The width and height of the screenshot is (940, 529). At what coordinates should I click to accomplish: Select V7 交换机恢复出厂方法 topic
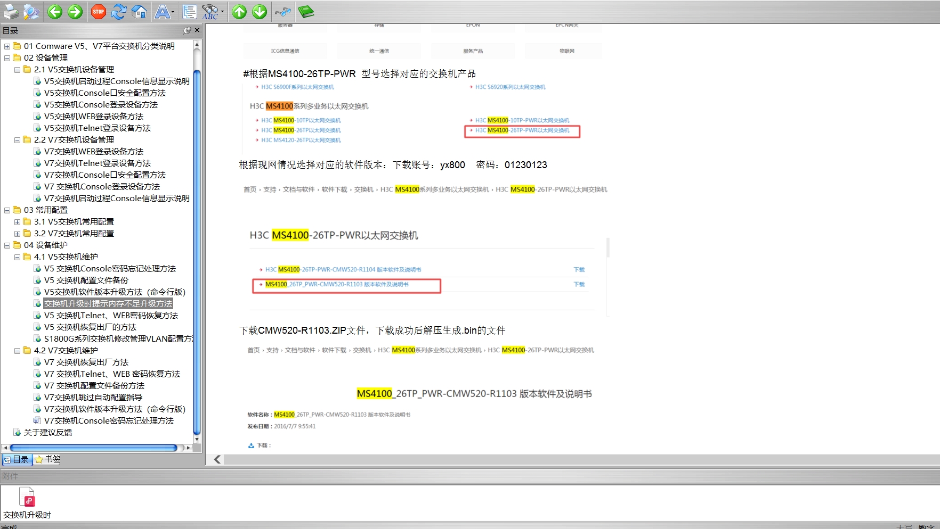[x=86, y=362]
